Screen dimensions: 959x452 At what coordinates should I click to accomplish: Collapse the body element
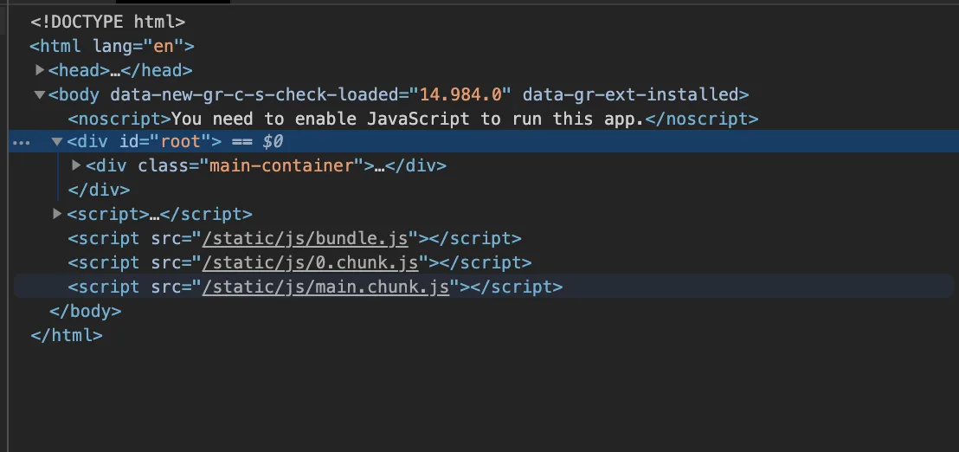pyautogui.click(x=40, y=94)
